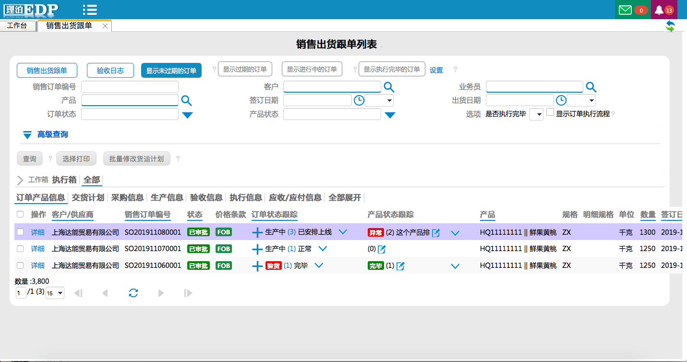
Task: Enable the 显示订单执行流程 checkbox
Action: pyautogui.click(x=550, y=112)
